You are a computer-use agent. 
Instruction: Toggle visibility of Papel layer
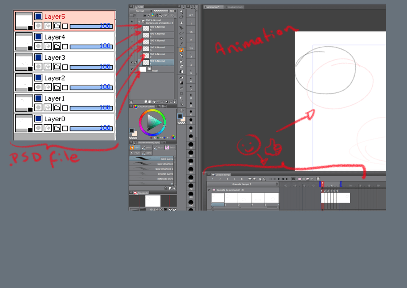pos(132,69)
